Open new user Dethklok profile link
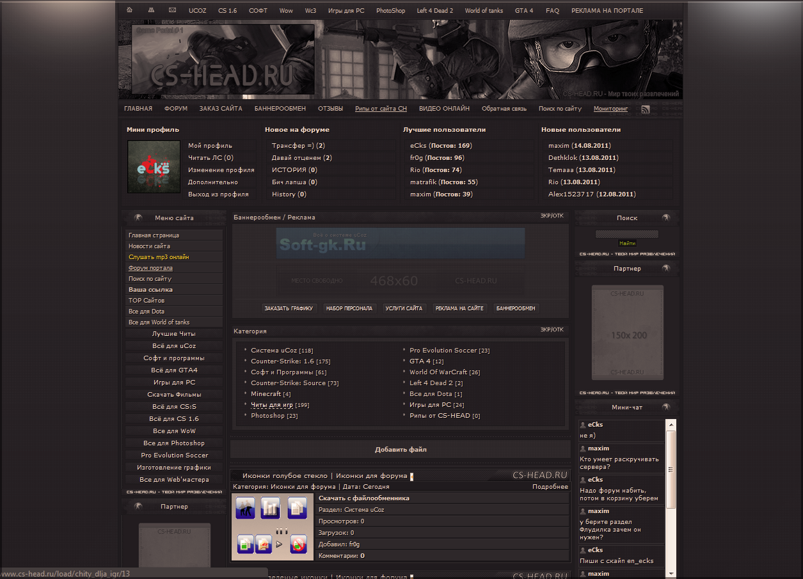Viewport: 803px width, 579px height. point(562,158)
